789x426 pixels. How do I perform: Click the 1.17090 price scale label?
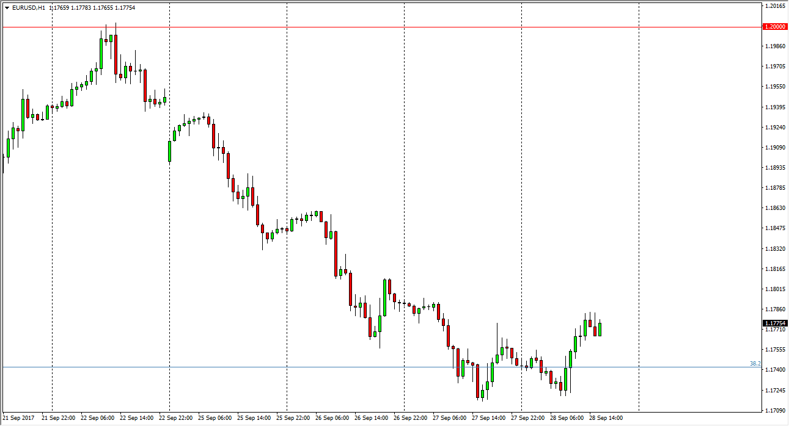pyautogui.click(x=774, y=410)
